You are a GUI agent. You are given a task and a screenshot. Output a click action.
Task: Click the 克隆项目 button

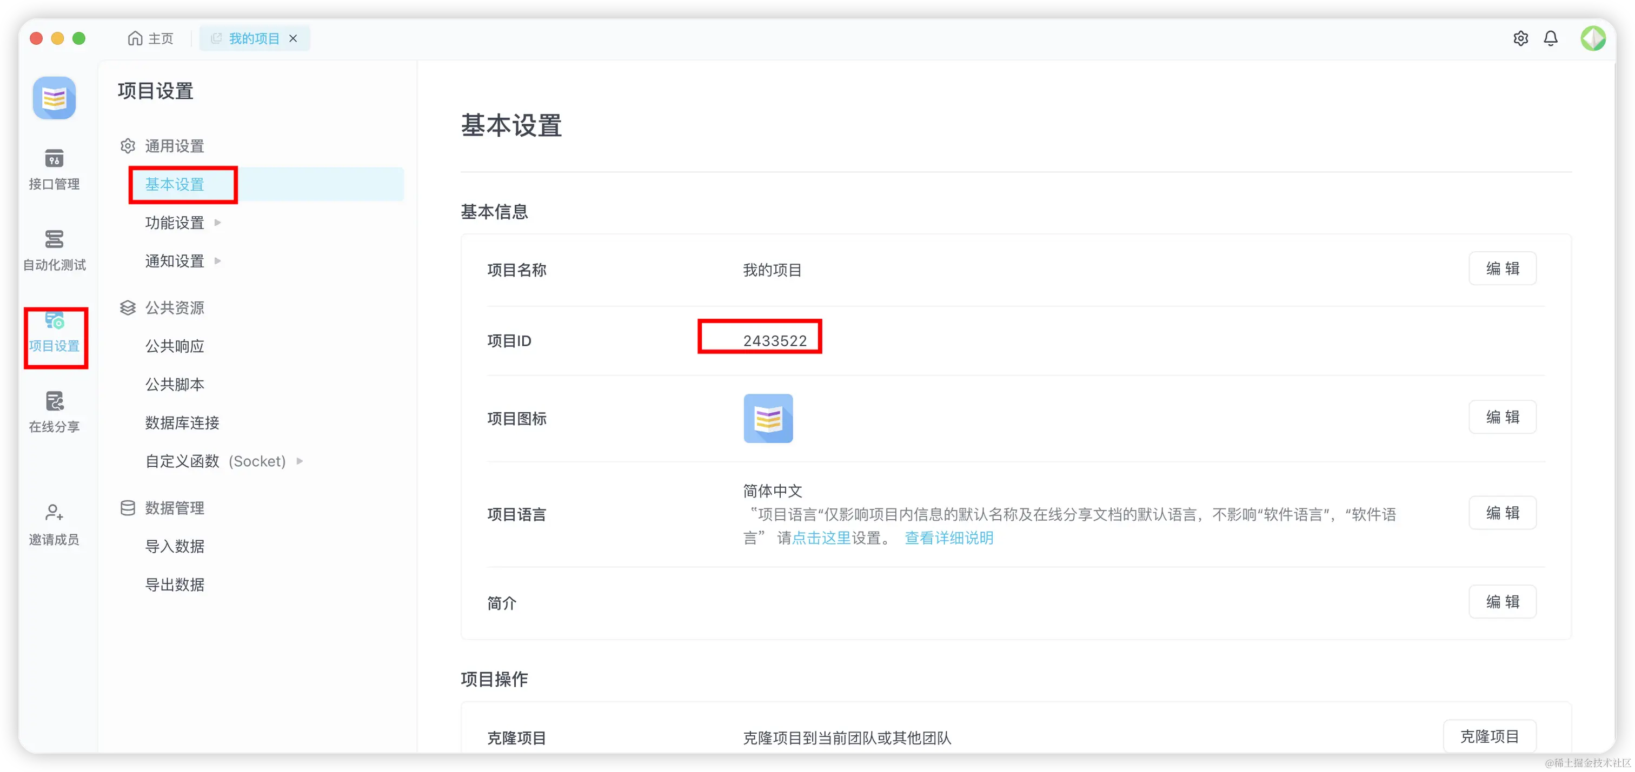(x=1489, y=736)
